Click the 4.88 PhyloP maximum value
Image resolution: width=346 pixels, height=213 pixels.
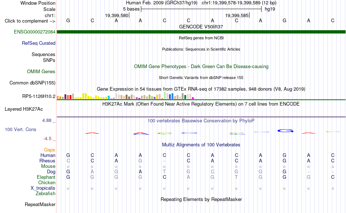pyautogui.click(x=47, y=121)
